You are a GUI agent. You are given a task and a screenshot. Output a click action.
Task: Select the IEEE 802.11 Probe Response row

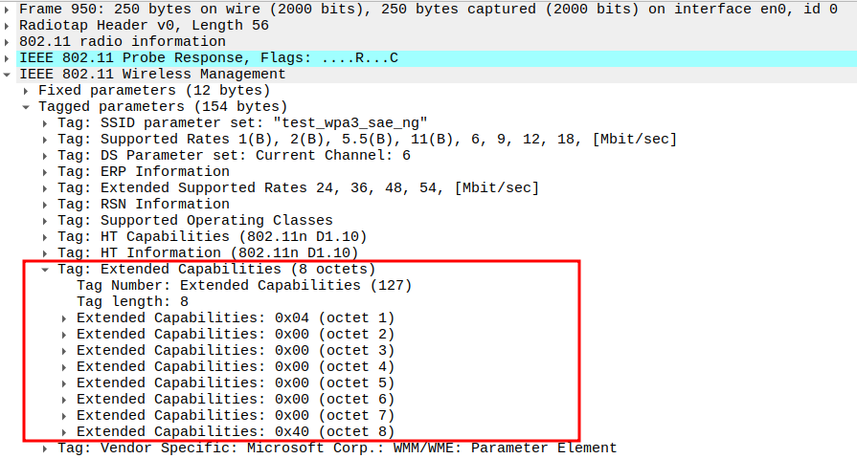click(208, 58)
